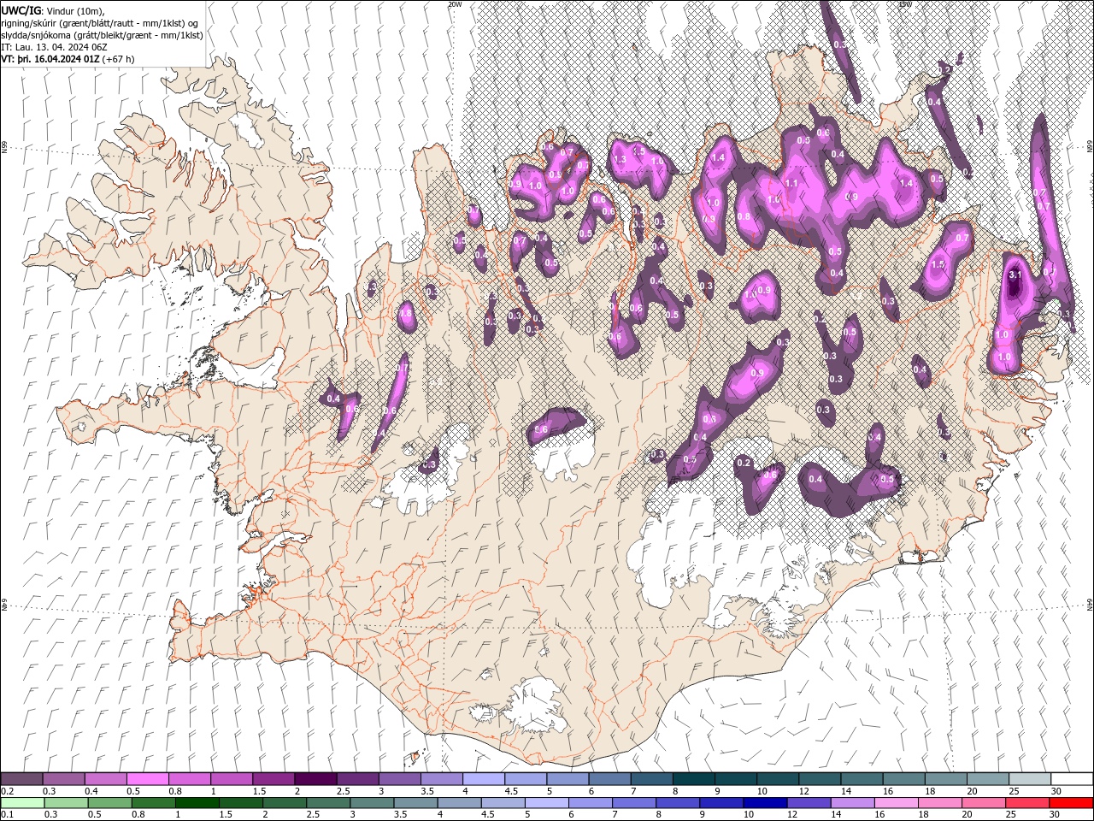Click the darkest purple swatch in the snow scale
The image size is (1094, 821).
315,779
